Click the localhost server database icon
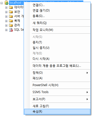The height and width of the screenshot is (116, 92). click(x=6, y=3)
